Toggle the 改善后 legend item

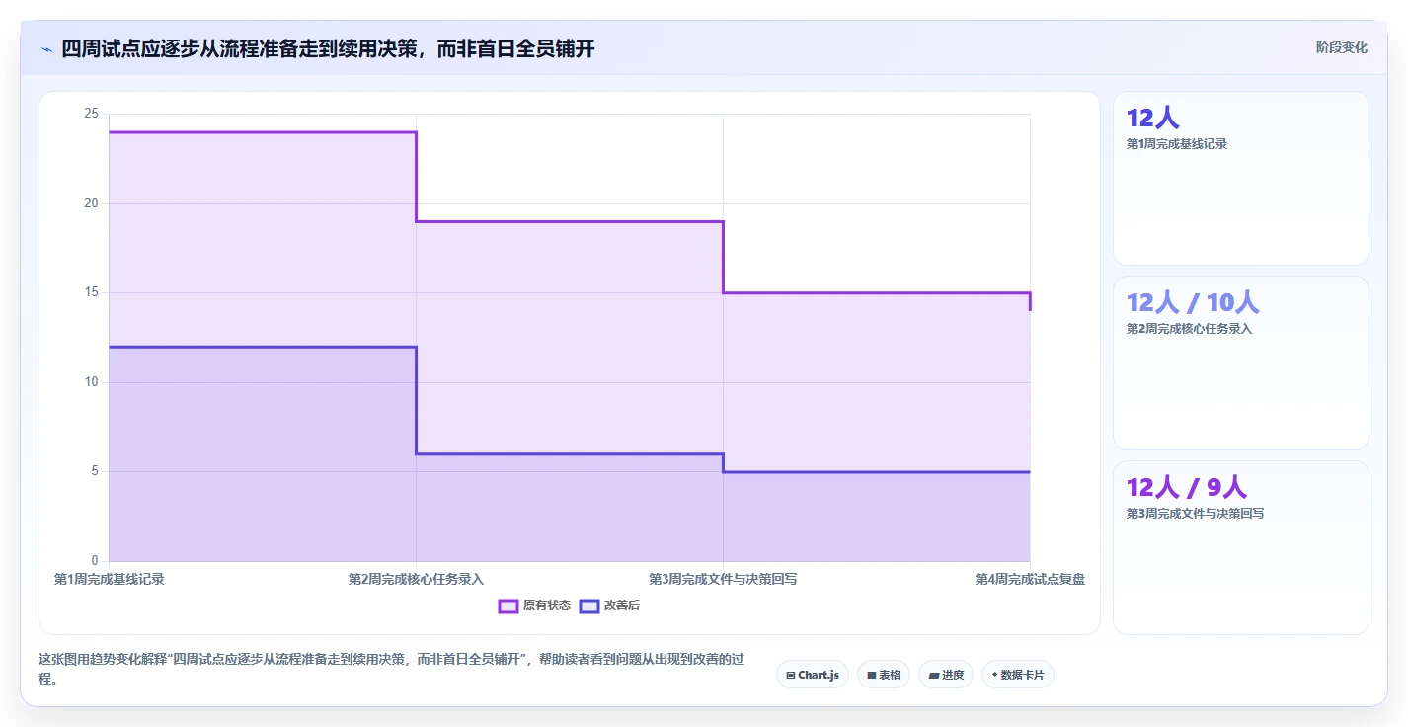click(x=609, y=606)
